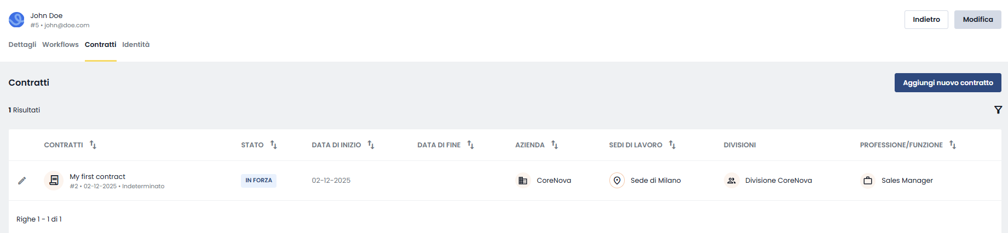Click the briefcase icon beside Sales Manager

[x=868, y=181]
